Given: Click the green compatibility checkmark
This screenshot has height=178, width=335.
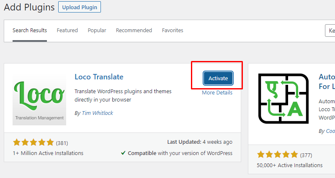Looking at the screenshot, I should [123, 153].
